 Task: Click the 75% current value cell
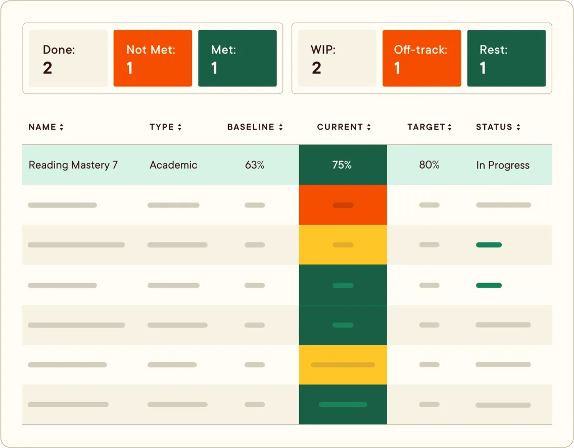(343, 165)
